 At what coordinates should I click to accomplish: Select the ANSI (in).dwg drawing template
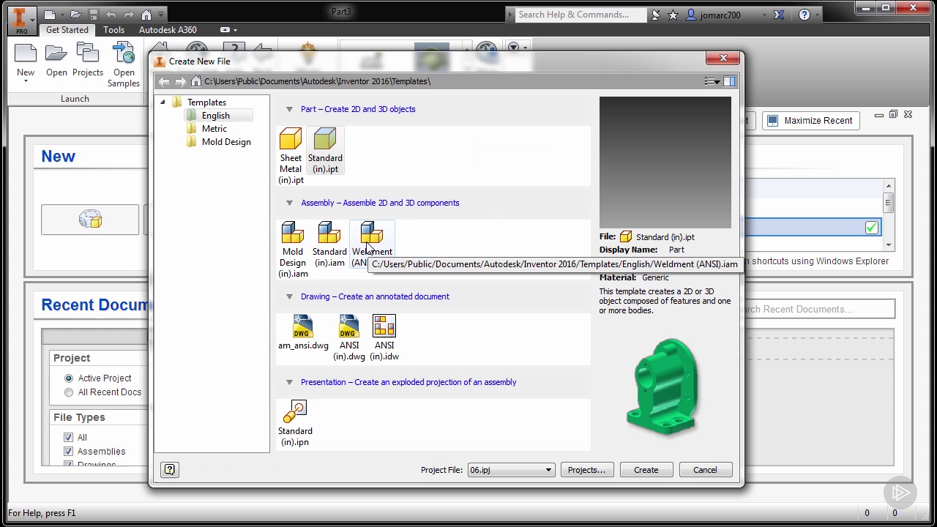[349, 338]
